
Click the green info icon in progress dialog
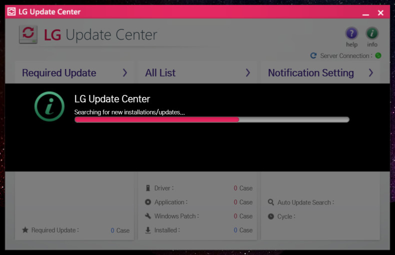tap(49, 106)
